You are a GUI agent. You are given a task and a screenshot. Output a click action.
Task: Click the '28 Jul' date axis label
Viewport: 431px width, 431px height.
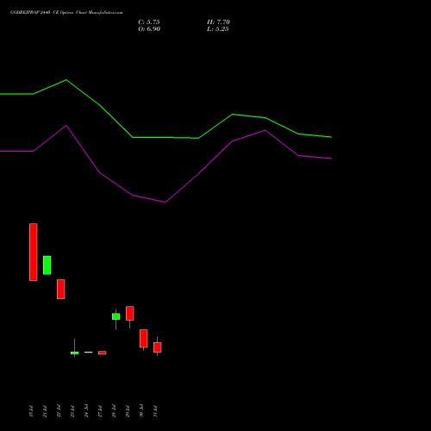pyautogui.click(x=114, y=411)
